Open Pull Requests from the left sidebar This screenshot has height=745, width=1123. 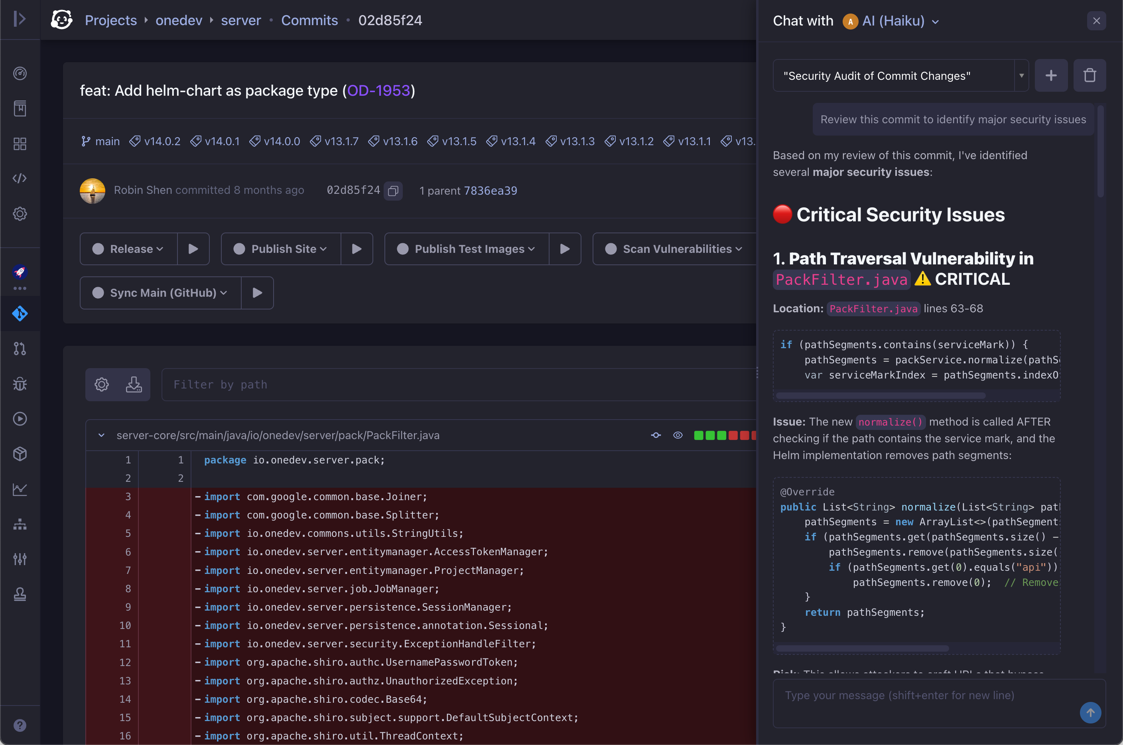click(x=20, y=349)
